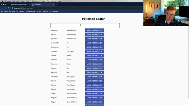
Task: Click Bug, Flying type for Butterfree
Action: [x=70, y=77]
